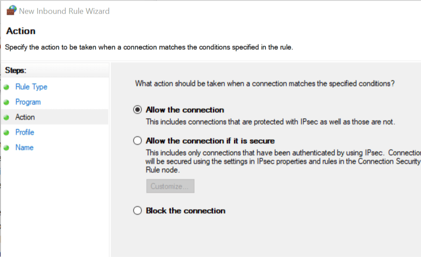This screenshot has height=257, width=421.
Task: Click the question text about matching conditions
Action: point(265,83)
